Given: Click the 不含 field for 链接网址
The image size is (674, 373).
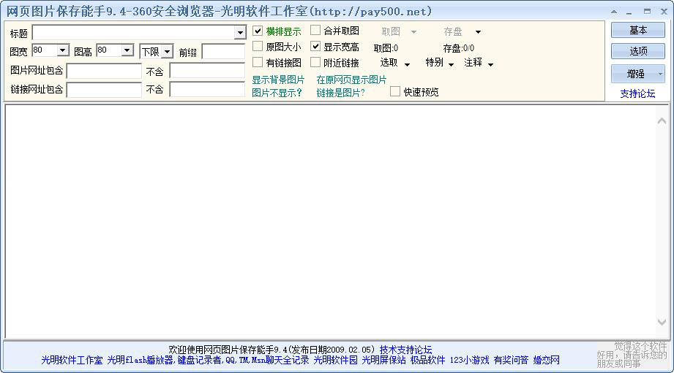Looking at the screenshot, I should (x=207, y=90).
